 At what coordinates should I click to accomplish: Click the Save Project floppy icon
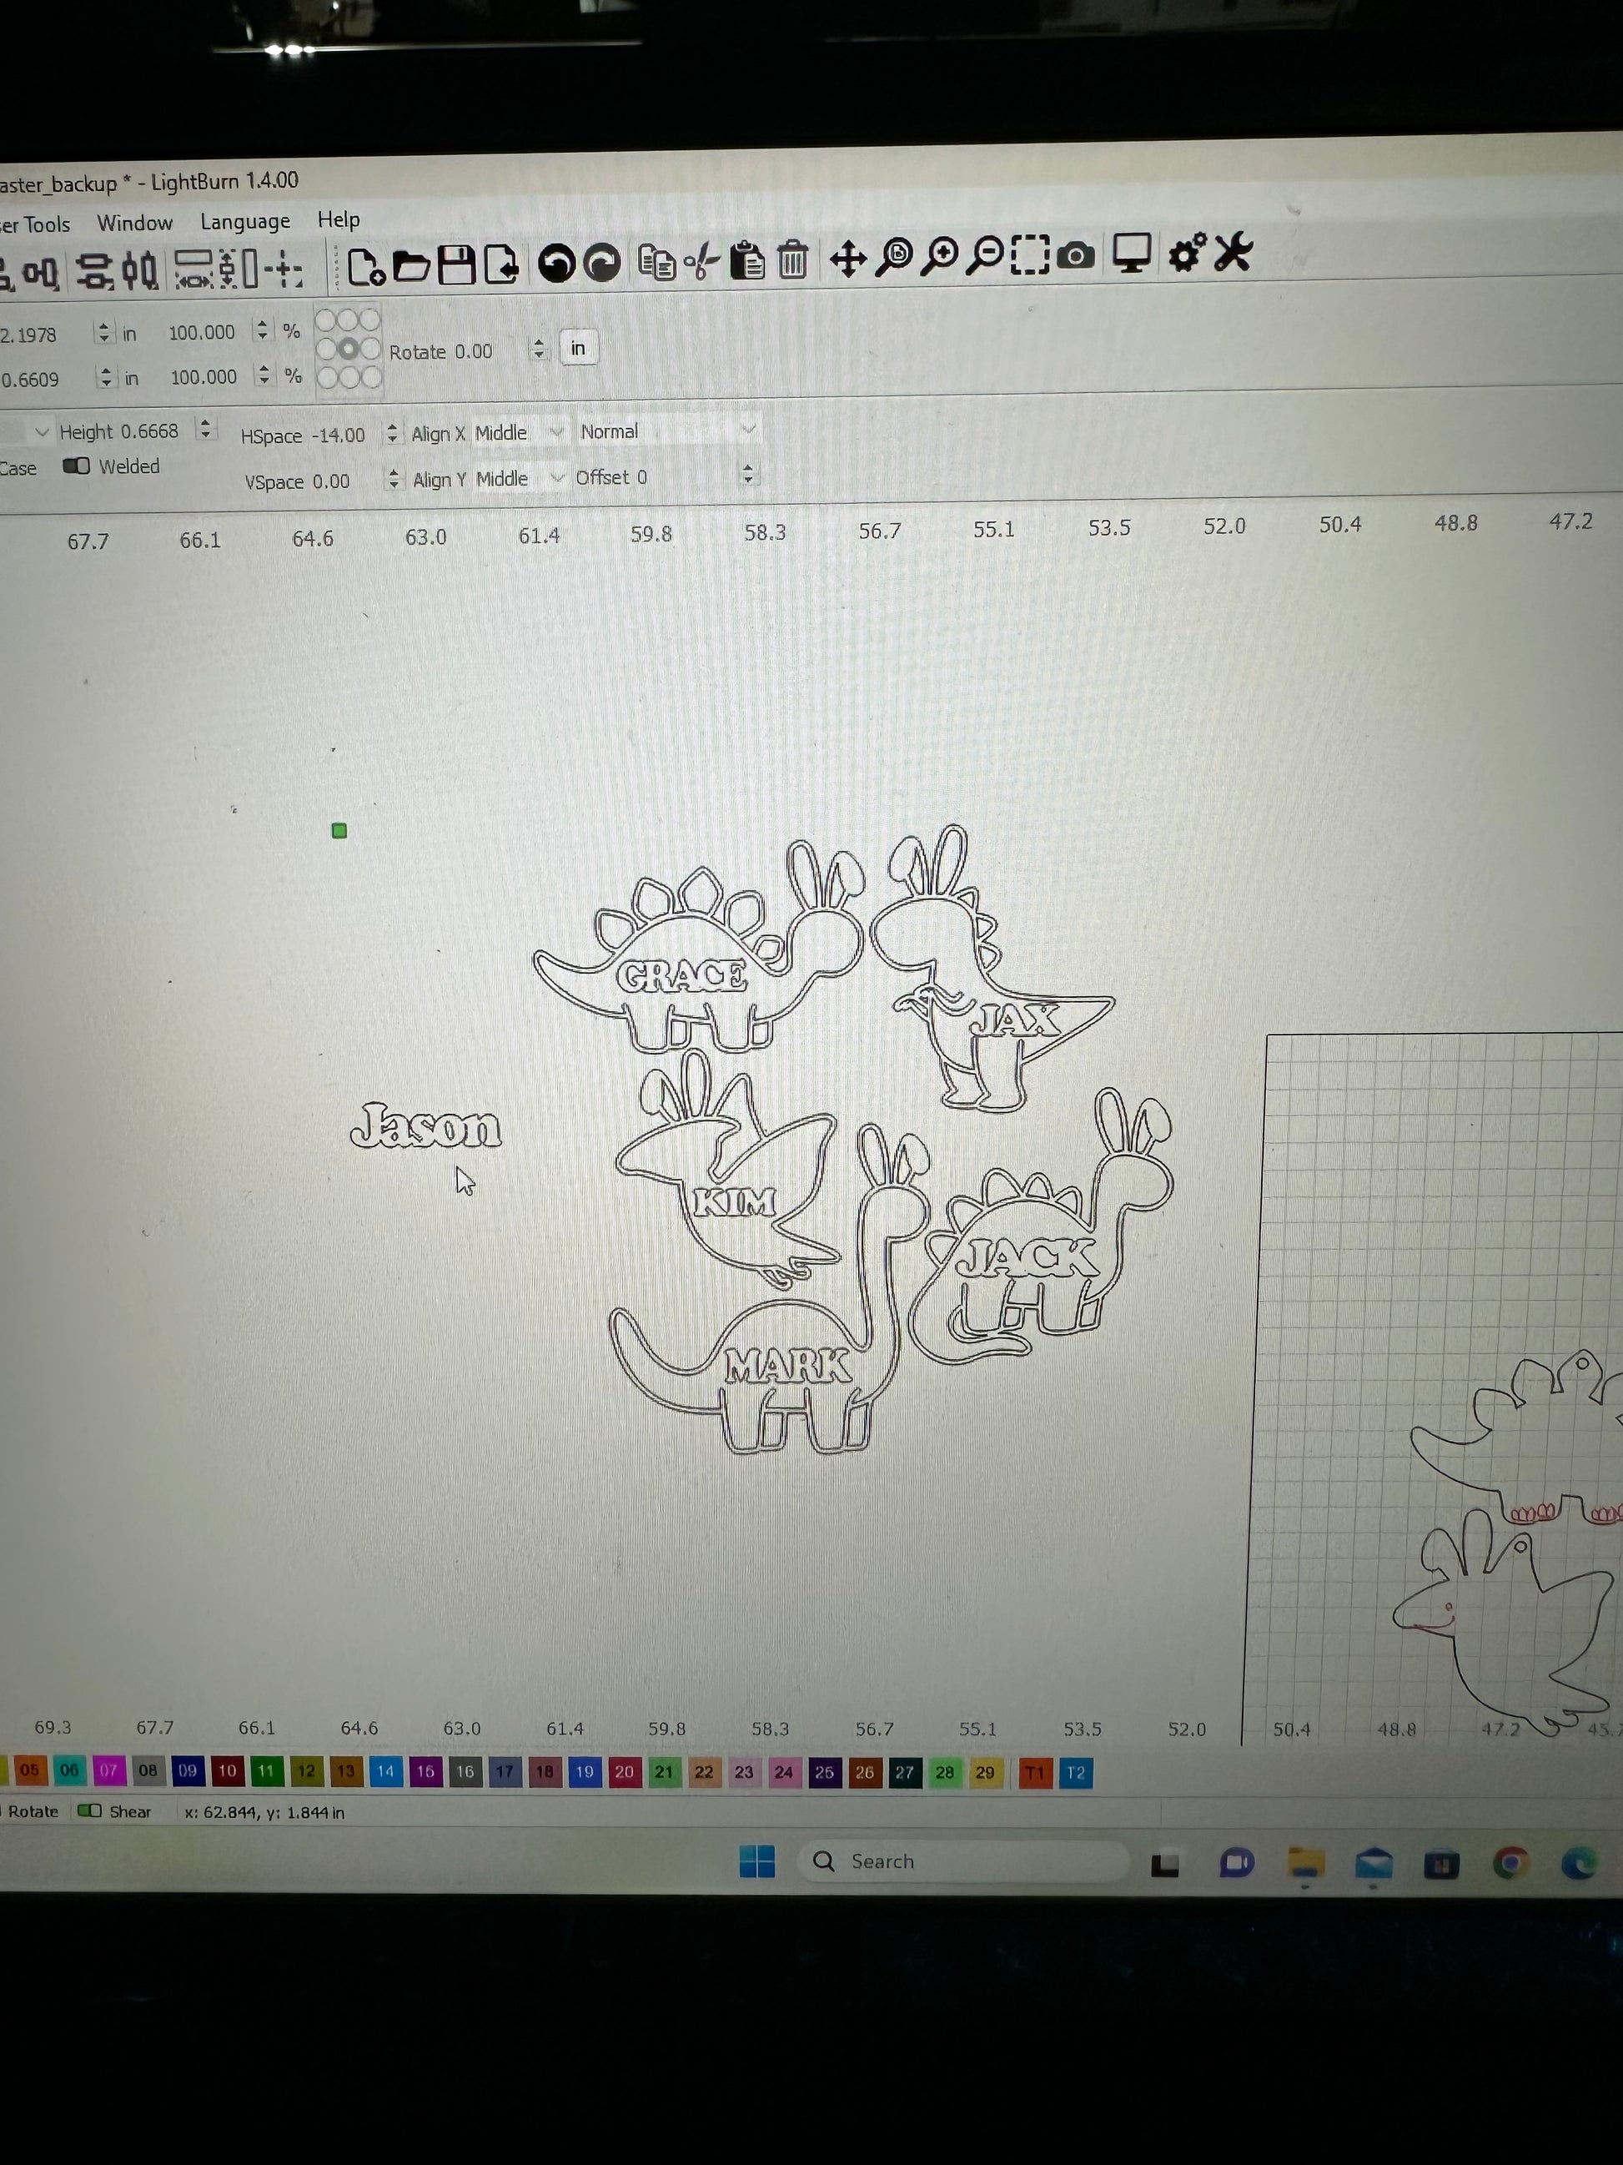tap(456, 264)
